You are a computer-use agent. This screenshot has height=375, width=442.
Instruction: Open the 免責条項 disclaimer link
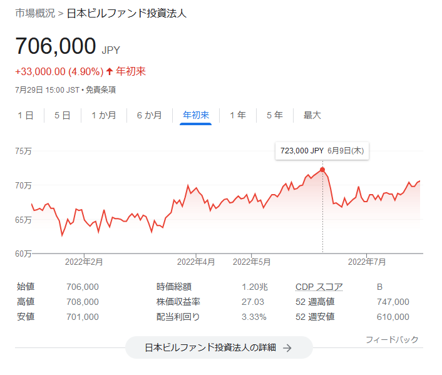coord(101,90)
